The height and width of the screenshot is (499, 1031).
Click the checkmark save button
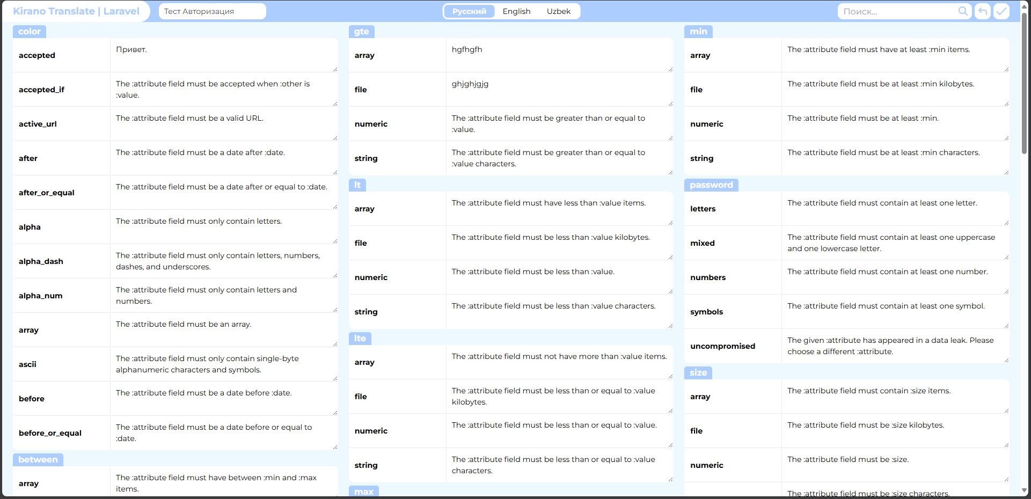click(x=1001, y=11)
